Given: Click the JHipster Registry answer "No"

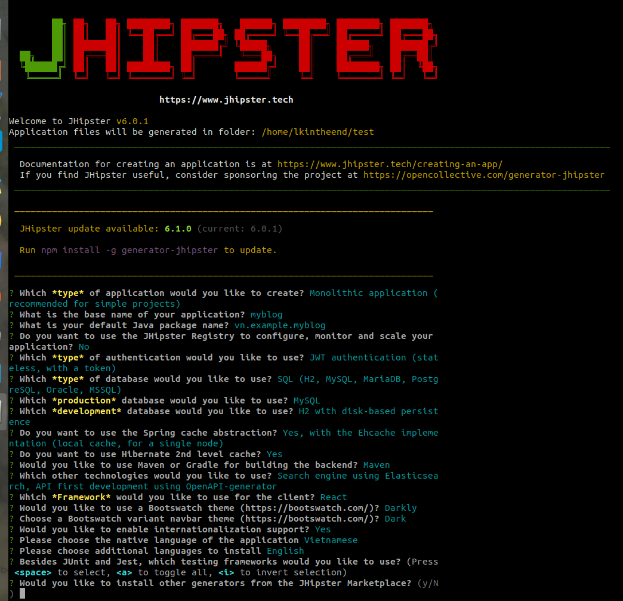Looking at the screenshot, I should click(x=84, y=347).
